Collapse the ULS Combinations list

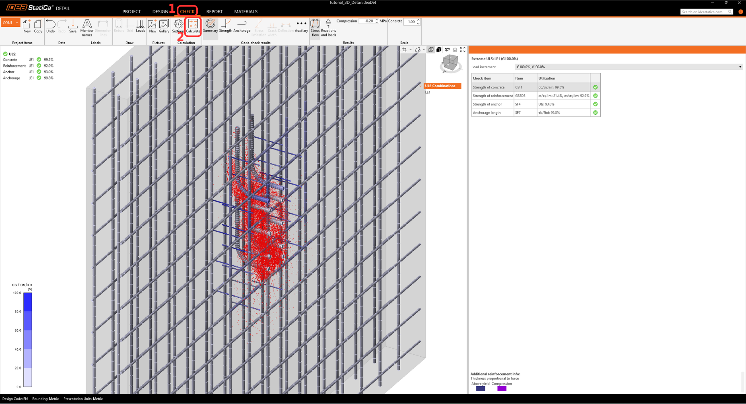tap(421, 86)
